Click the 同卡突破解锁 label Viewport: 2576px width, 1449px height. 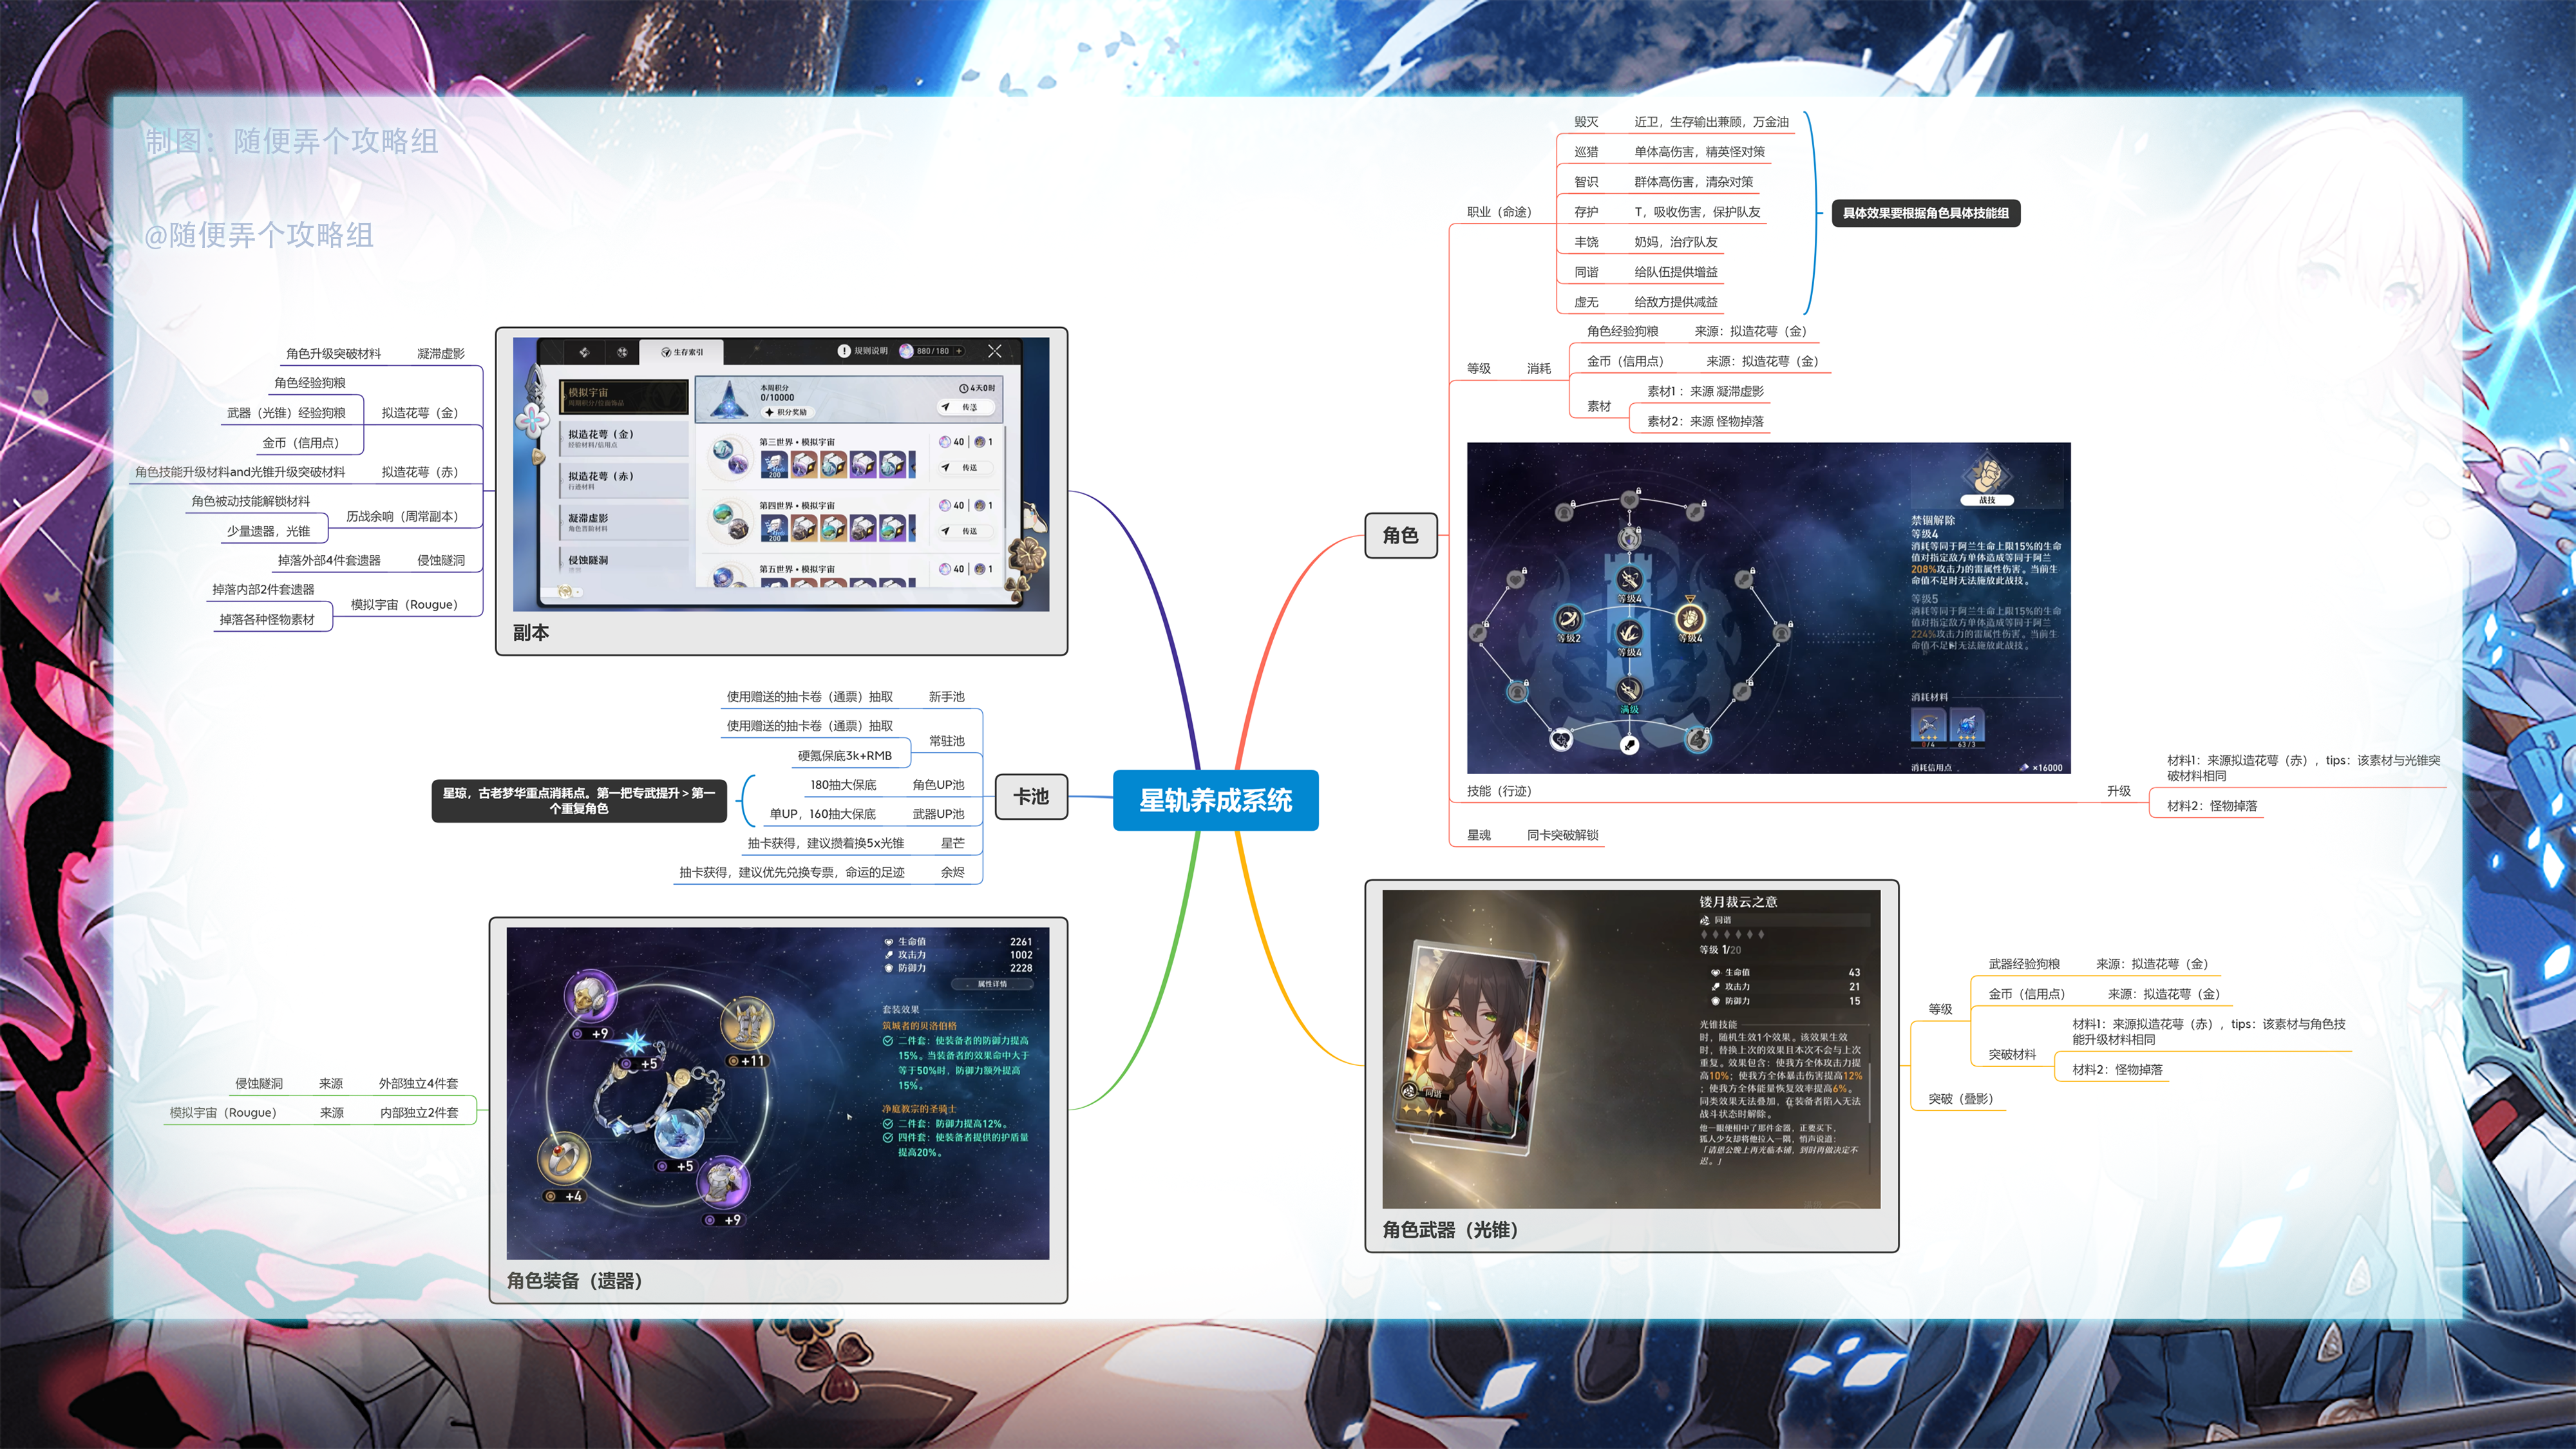tap(1562, 835)
